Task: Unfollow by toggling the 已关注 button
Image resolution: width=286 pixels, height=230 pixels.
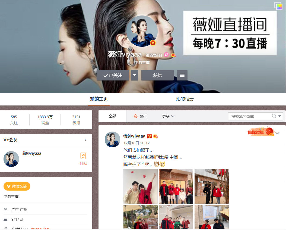Action: point(113,75)
